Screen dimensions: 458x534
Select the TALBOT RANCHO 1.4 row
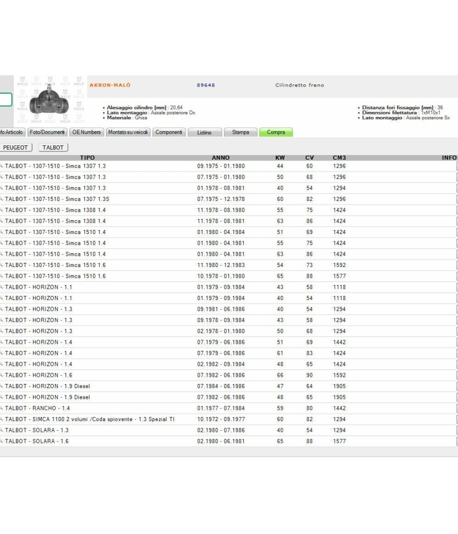click(228, 408)
